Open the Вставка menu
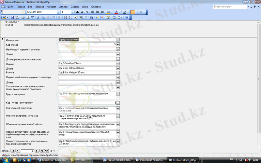261x163 pixels. [39, 7]
